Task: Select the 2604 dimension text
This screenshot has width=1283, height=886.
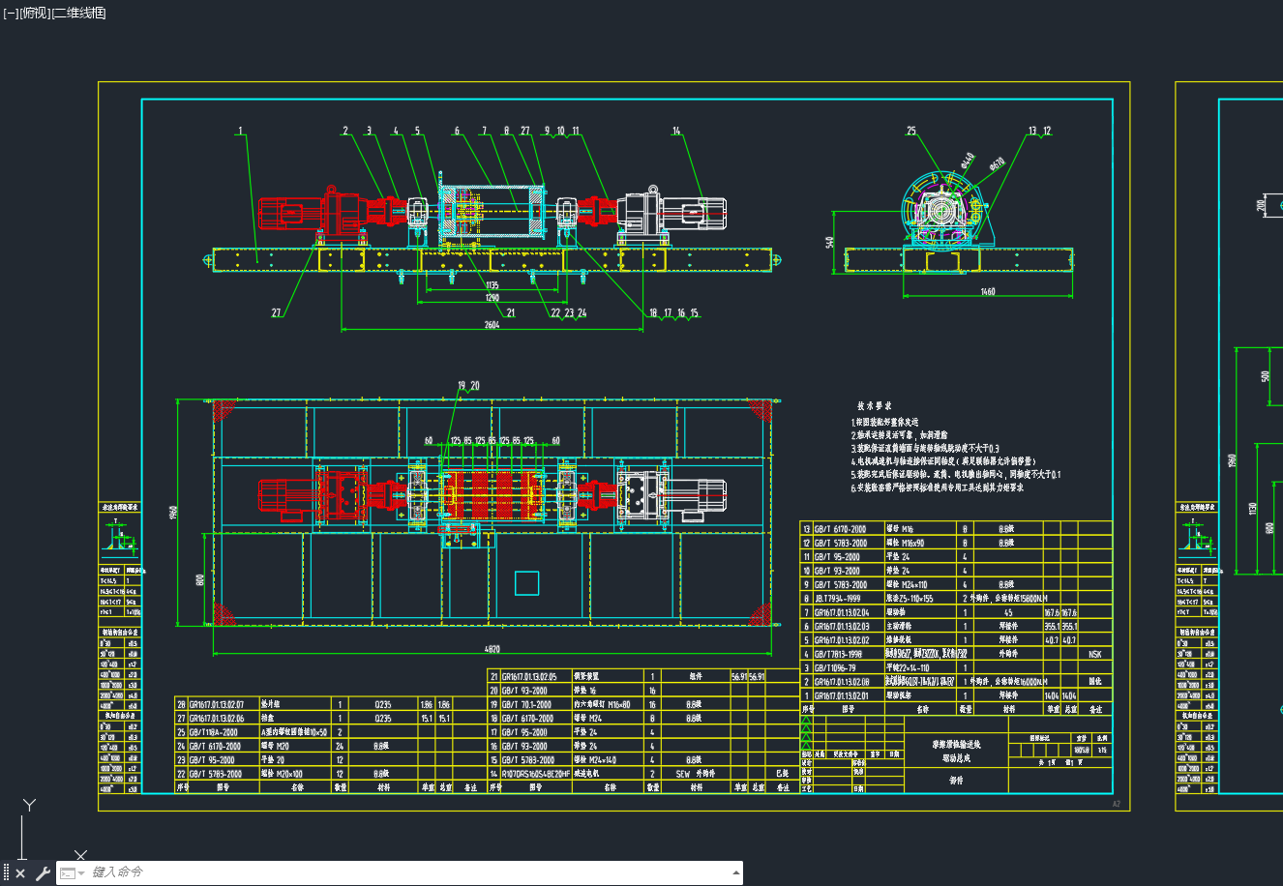Action: pyautogui.click(x=492, y=325)
